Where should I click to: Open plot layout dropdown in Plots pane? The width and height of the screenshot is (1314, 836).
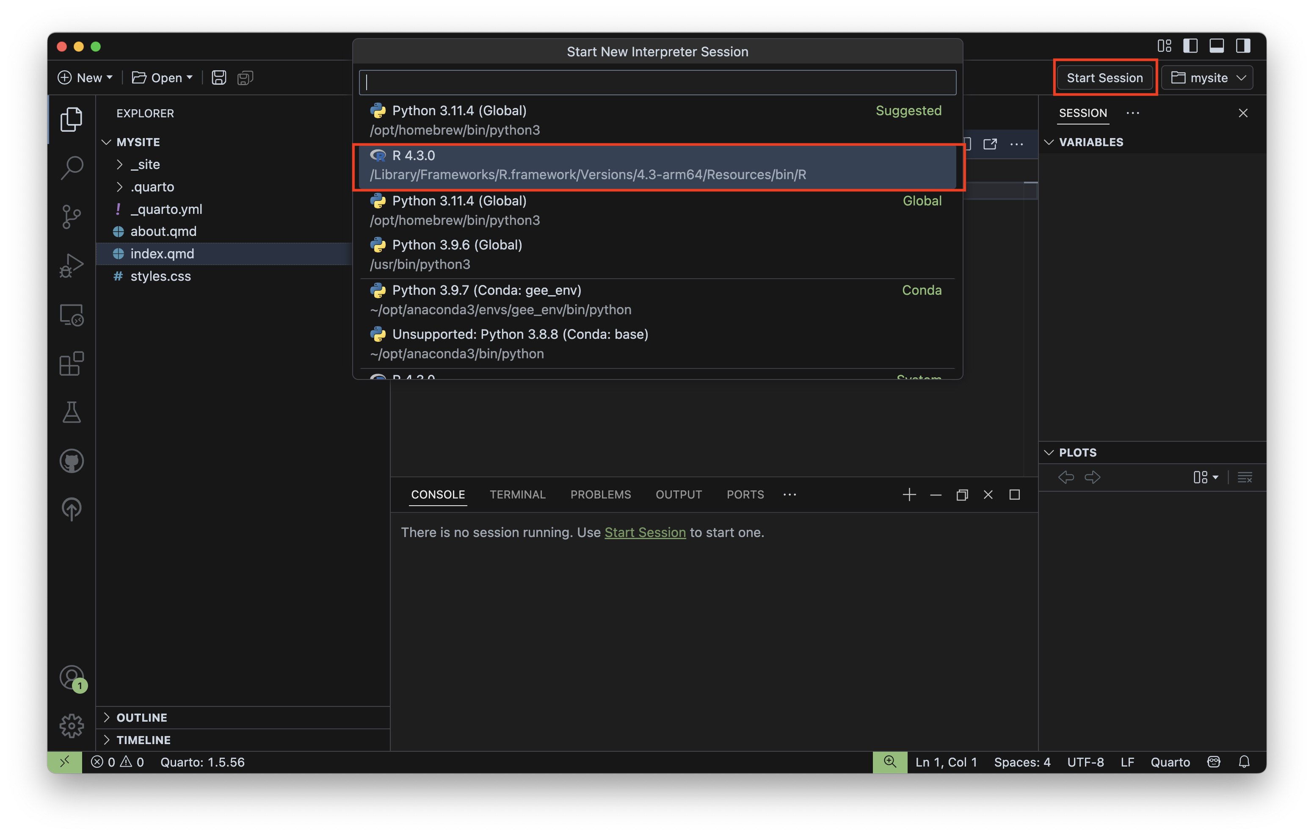point(1205,477)
